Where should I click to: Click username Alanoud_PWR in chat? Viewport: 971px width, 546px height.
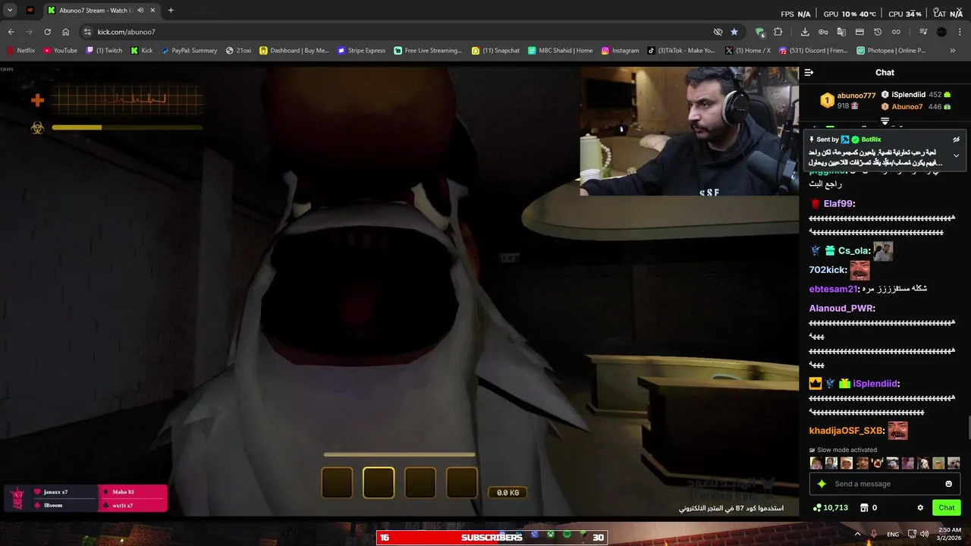click(841, 309)
